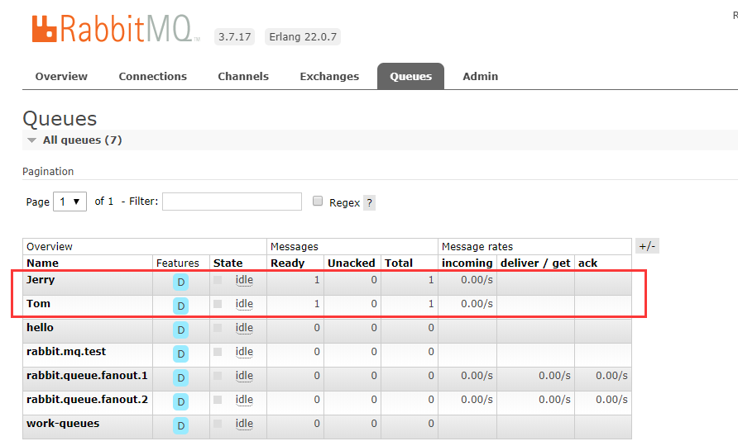This screenshot has height=446, width=738.
Task: Click the D badge for rabbit.queue.fanout.1
Action: 180,378
